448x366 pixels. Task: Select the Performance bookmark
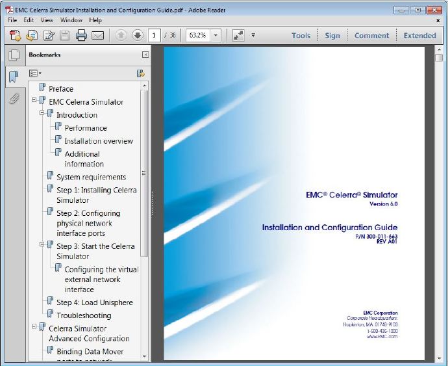[x=86, y=128]
